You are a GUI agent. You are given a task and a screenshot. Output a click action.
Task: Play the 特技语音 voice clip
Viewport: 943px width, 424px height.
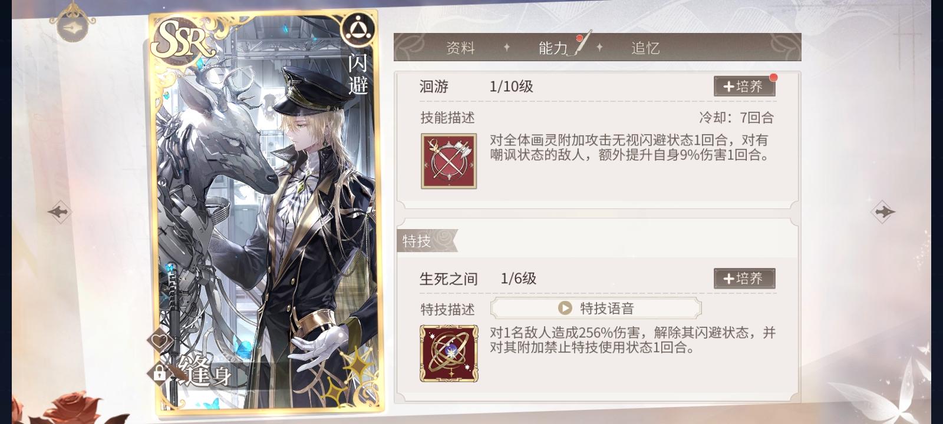[x=596, y=308]
